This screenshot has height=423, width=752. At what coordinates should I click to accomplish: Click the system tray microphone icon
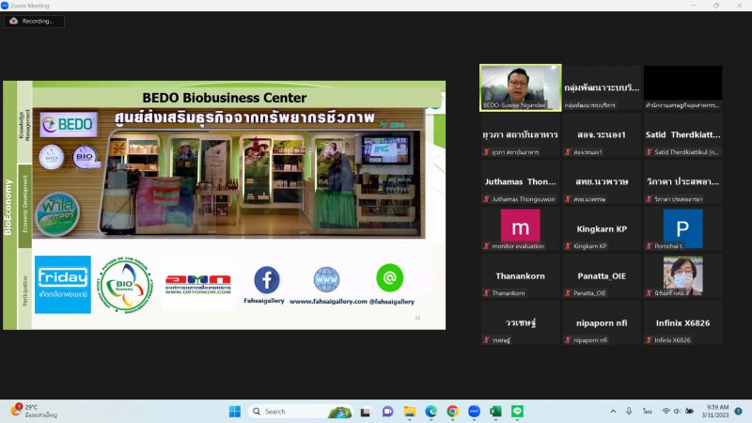pos(629,412)
